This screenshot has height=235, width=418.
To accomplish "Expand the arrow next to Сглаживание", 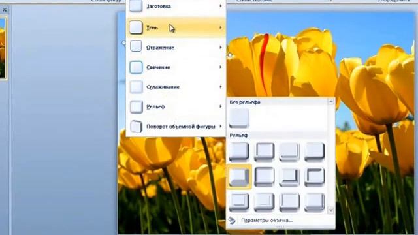I will pyautogui.click(x=221, y=87).
